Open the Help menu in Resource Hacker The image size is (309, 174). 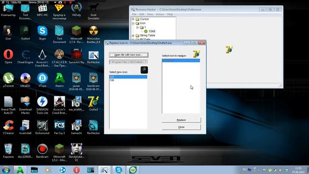[x=170, y=14]
